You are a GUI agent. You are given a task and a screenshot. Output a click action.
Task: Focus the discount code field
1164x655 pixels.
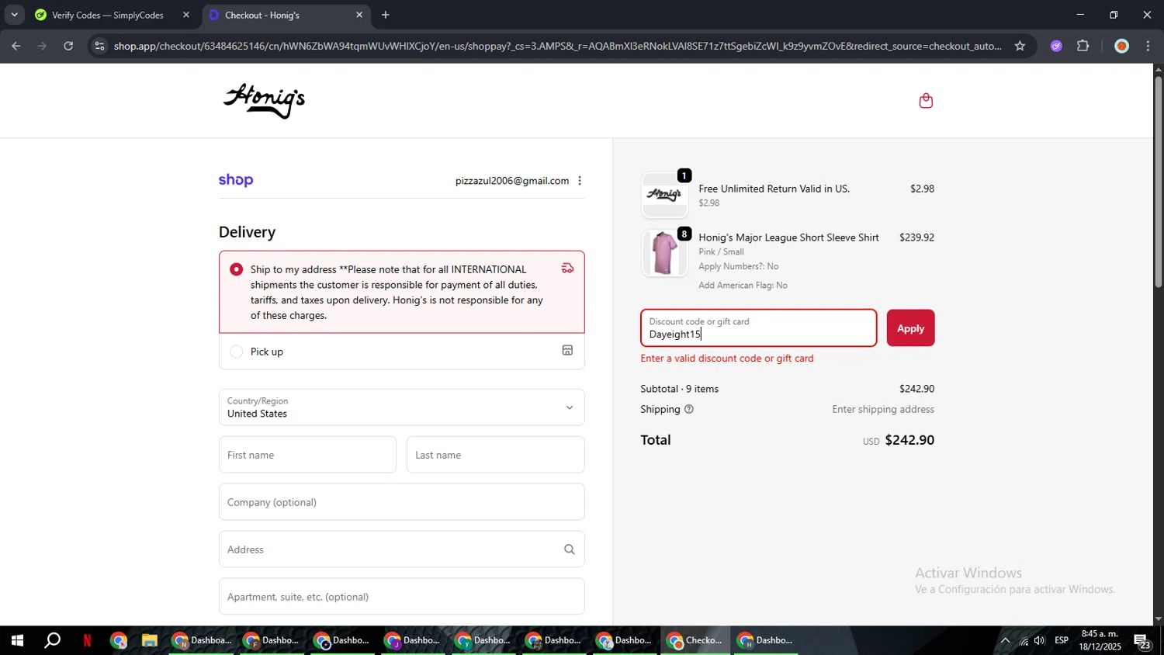pos(758,328)
